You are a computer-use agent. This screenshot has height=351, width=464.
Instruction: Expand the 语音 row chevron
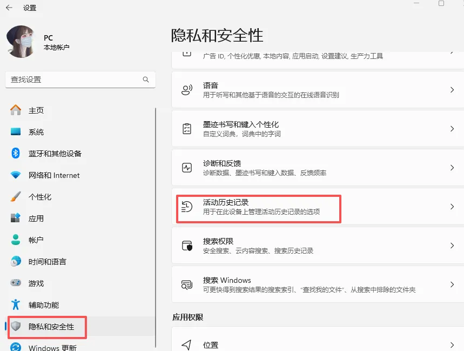[452, 90]
